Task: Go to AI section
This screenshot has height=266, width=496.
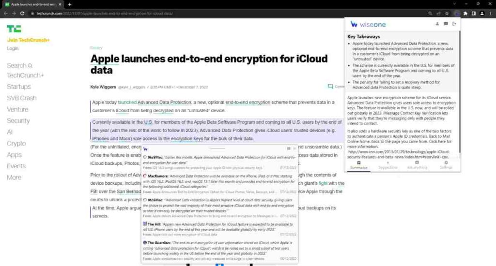Action: [10, 132]
